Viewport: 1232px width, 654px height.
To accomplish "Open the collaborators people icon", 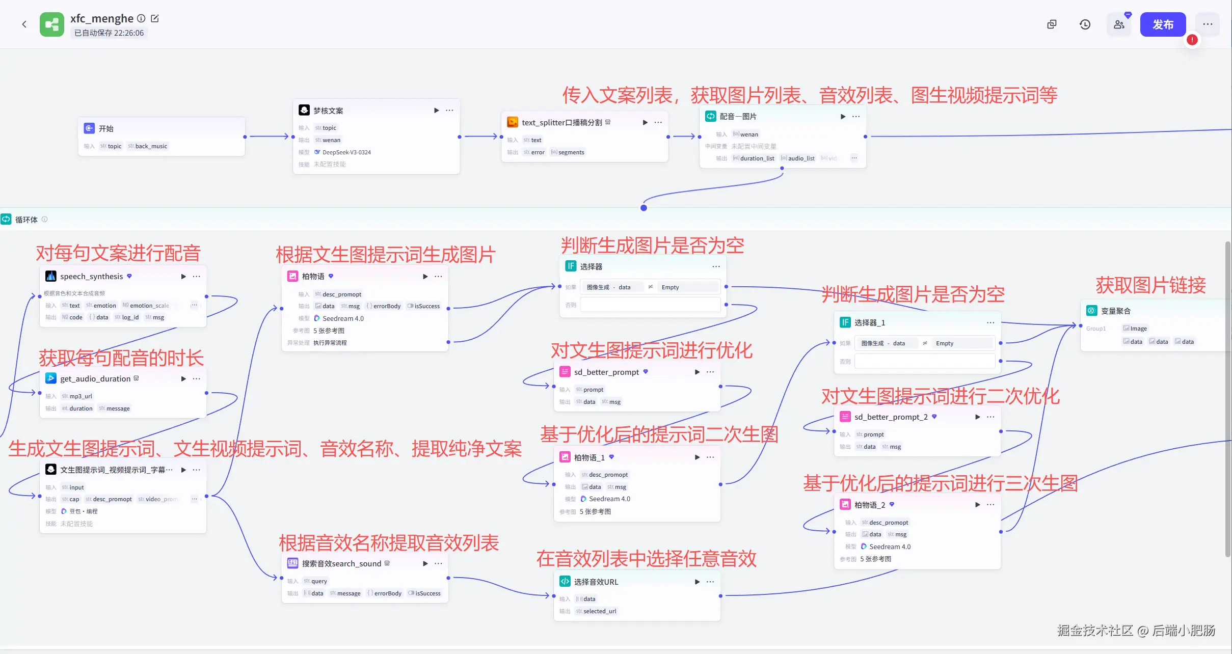I will (1119, 24).
